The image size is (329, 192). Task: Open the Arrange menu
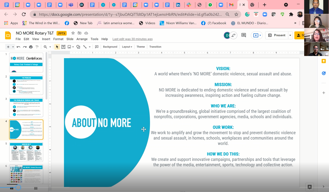(x=82, y=39)
